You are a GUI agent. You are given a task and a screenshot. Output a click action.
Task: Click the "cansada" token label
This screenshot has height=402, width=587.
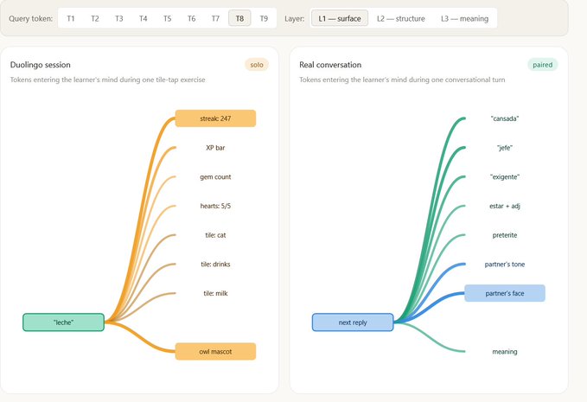(x=505, y=118)
